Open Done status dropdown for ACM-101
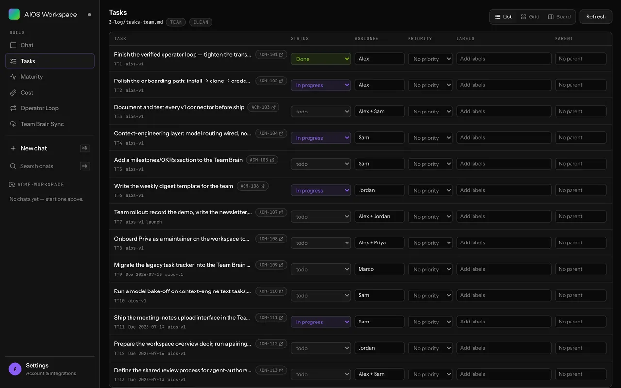This screenshot has width=621, height=388. 321,59
